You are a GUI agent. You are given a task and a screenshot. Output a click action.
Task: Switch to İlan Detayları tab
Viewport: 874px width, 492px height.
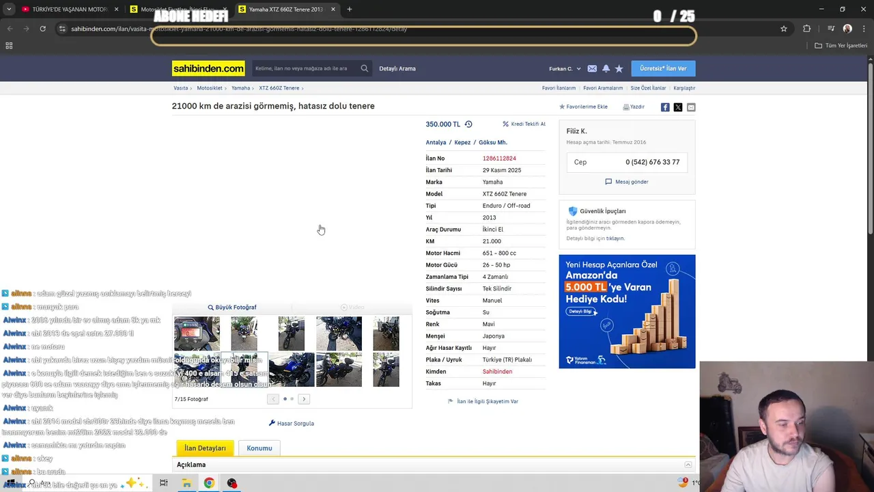[x=205, y=448]
